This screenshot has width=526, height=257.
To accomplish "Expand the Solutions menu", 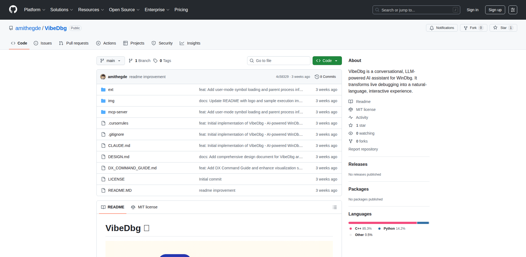I will pos(62,10).
